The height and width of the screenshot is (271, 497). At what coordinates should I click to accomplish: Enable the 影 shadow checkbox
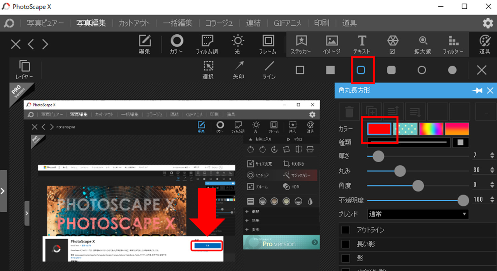click(346, 258)
